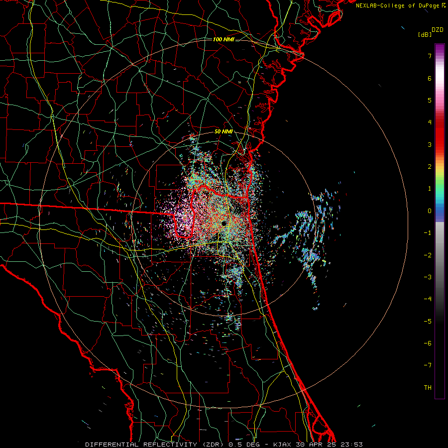Click the colorbar value label '-2'
448x448 pixels.
[x=428, y=255]
